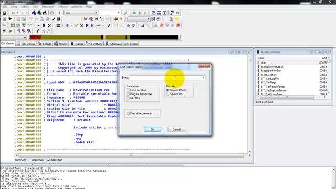Click the green binoculars search icon
Screen dimensions: 336x189
pyautogui.click(x=39, y=13)
